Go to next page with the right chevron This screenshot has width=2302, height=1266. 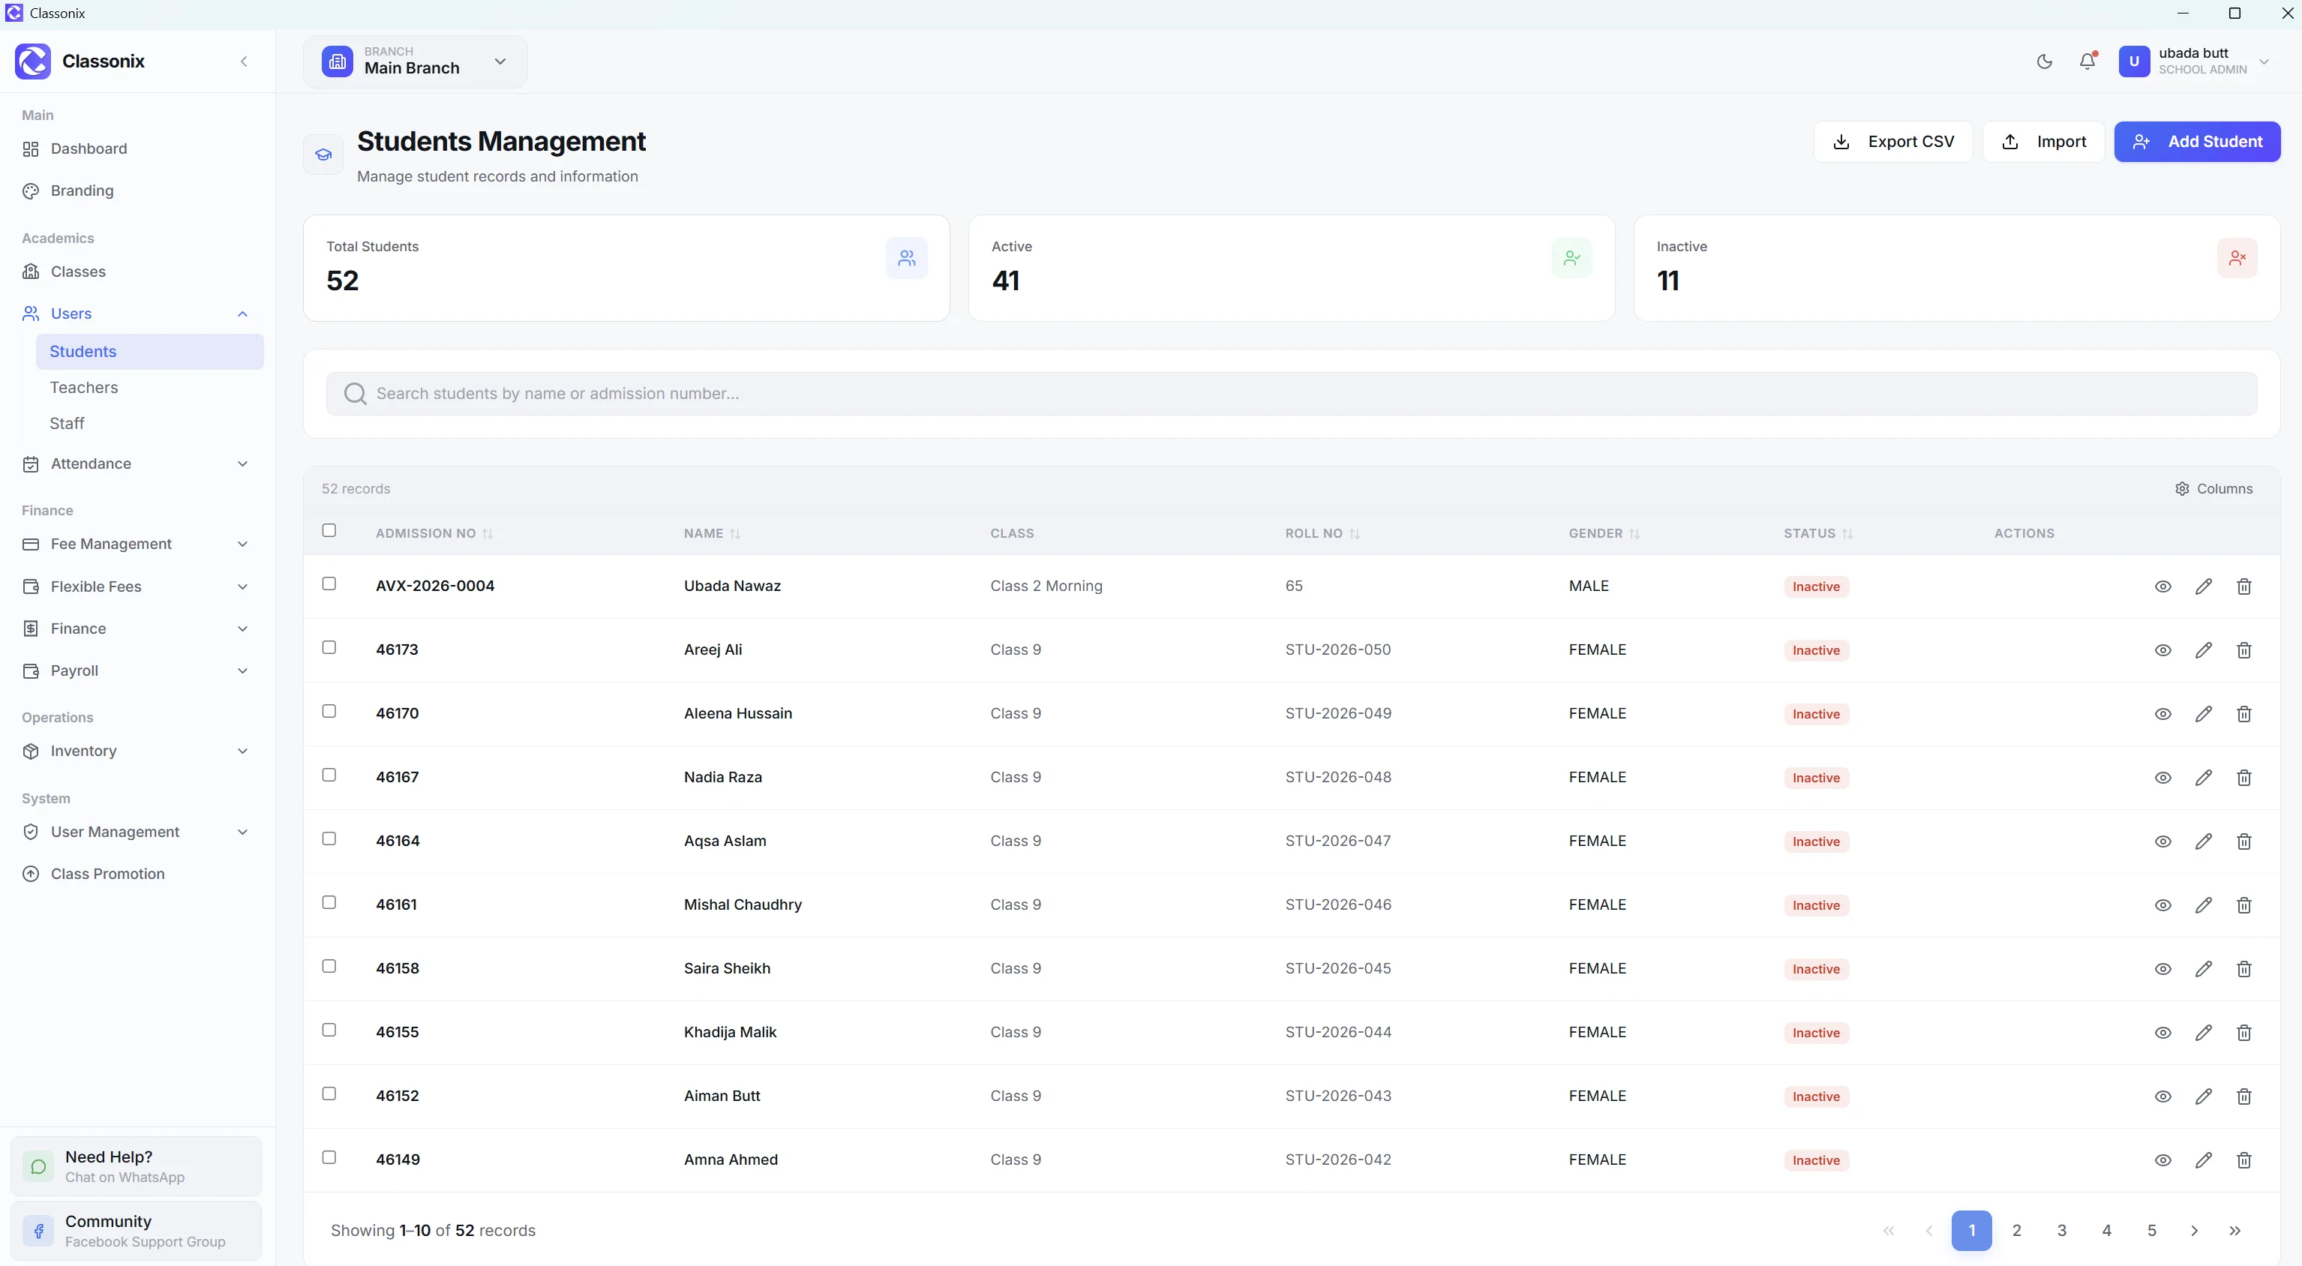(x=2194, y=1230)
